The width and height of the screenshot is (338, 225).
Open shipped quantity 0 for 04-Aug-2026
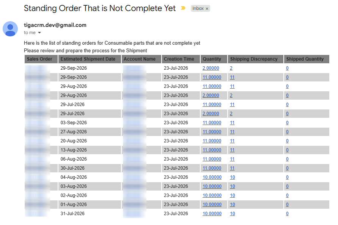coord(287,177)
